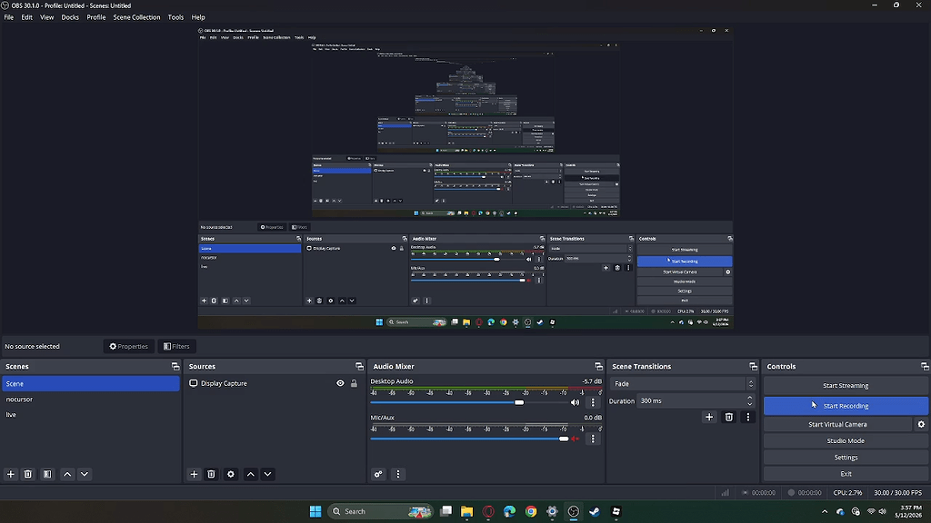Open source properties gear in Sources dock
The width and height of the screenshot is (931, 523).
(231, 474)
